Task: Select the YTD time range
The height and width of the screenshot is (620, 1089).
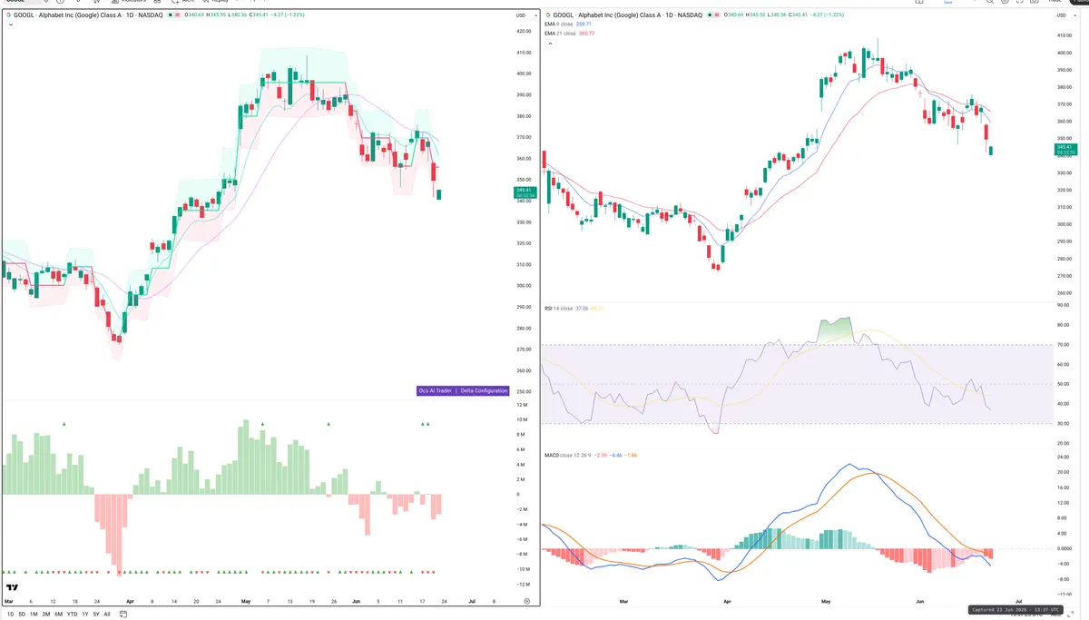Action: [x=72, y=615]
